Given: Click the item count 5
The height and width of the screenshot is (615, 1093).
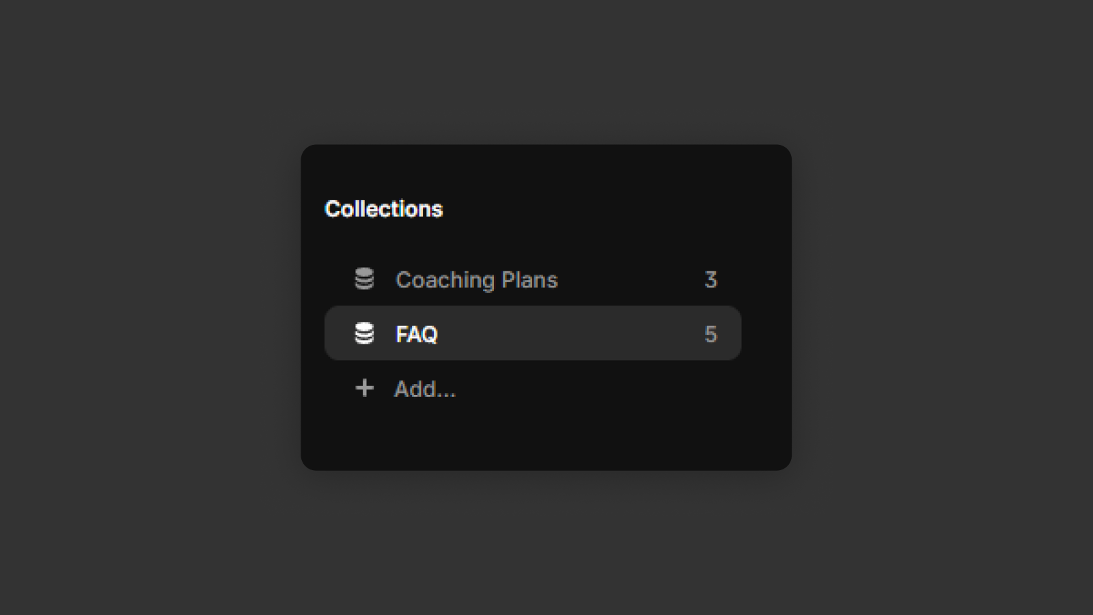Looking at the screenshot, I should coord(710,334).
